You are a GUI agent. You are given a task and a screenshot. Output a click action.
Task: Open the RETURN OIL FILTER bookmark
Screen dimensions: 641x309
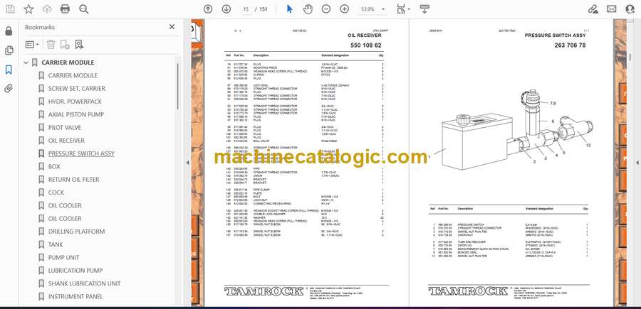pyautogui.click(x=73, y=180)
